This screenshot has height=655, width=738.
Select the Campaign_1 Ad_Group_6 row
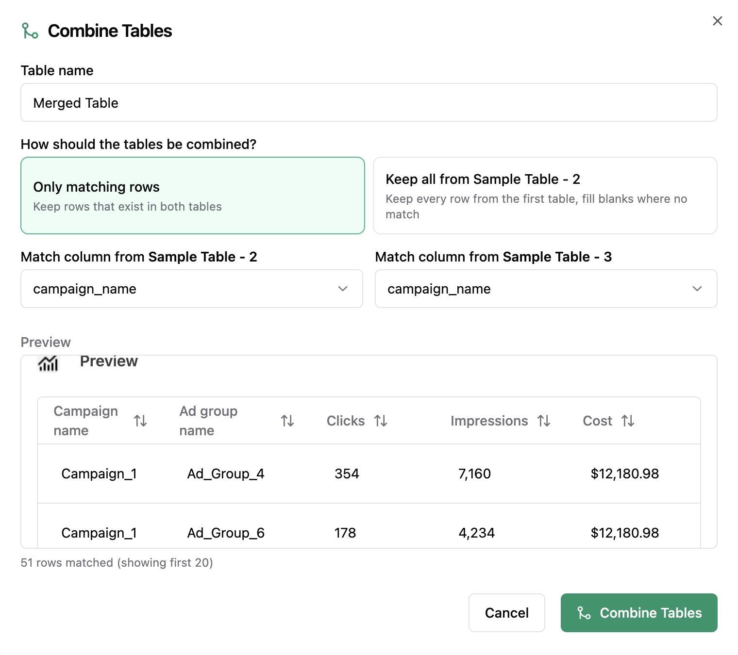[369, 533]
